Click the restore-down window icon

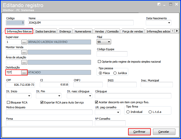(x=159, y=4)
